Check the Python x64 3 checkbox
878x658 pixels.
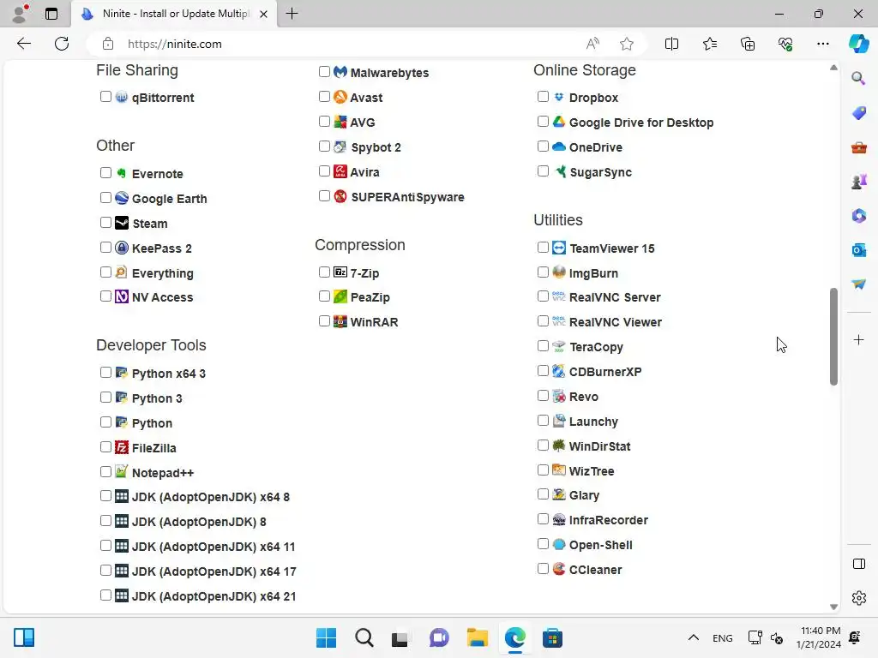point(105,373)
